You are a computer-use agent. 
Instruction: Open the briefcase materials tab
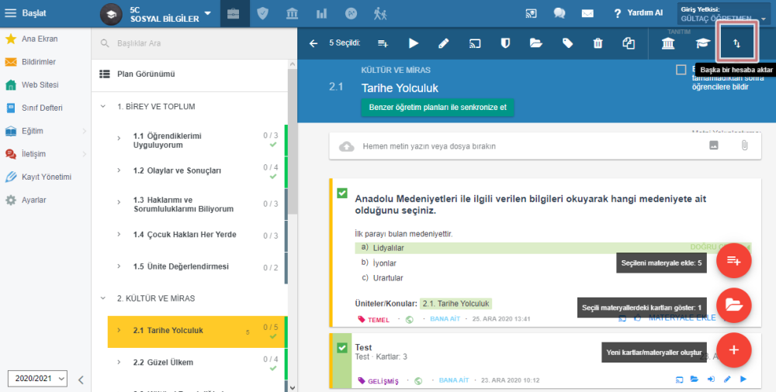pyautogui.click(x=233, y=14)
